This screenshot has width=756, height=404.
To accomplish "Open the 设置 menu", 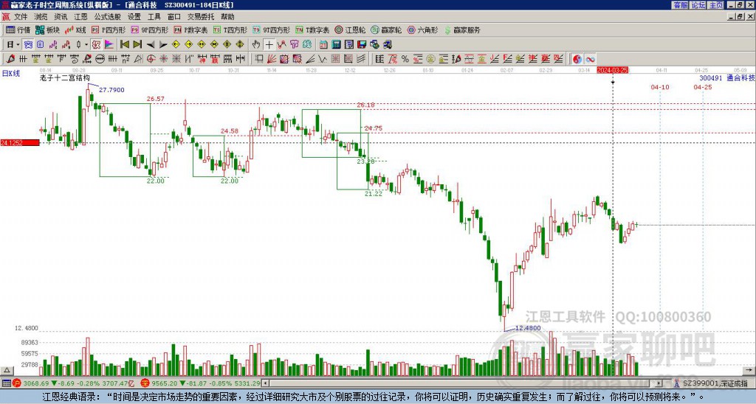I will (x=134, y=17).
